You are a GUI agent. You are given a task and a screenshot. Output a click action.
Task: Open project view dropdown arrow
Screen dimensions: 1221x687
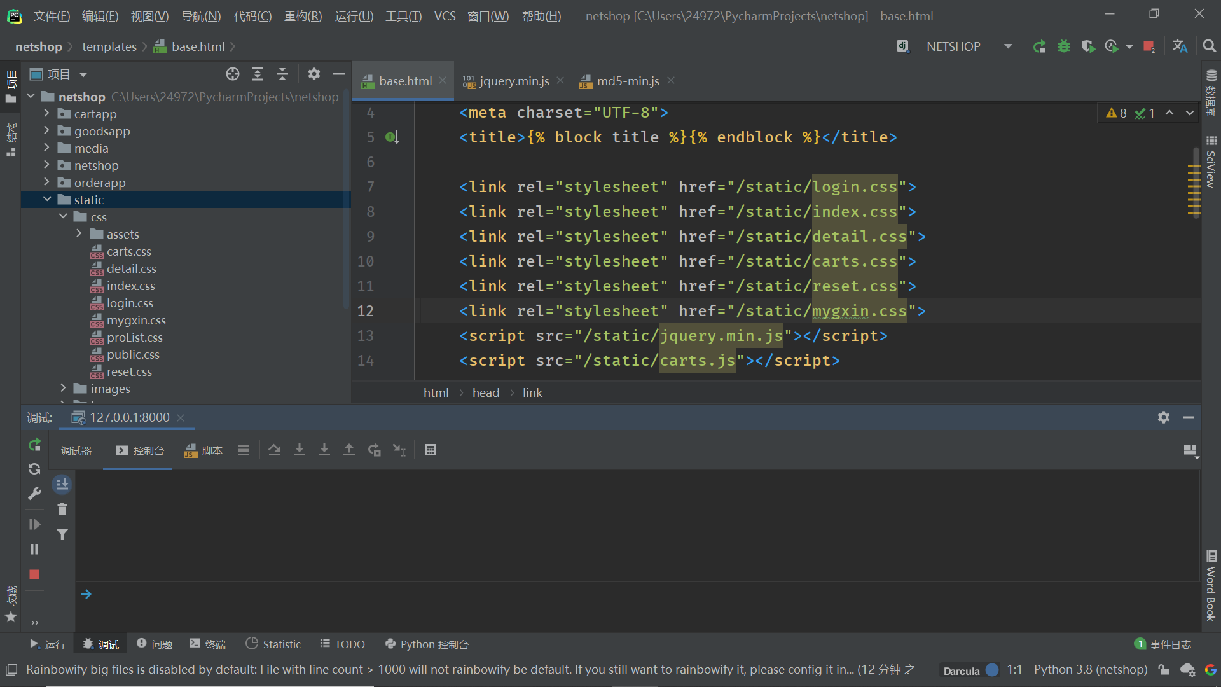(x=83, y=74)
